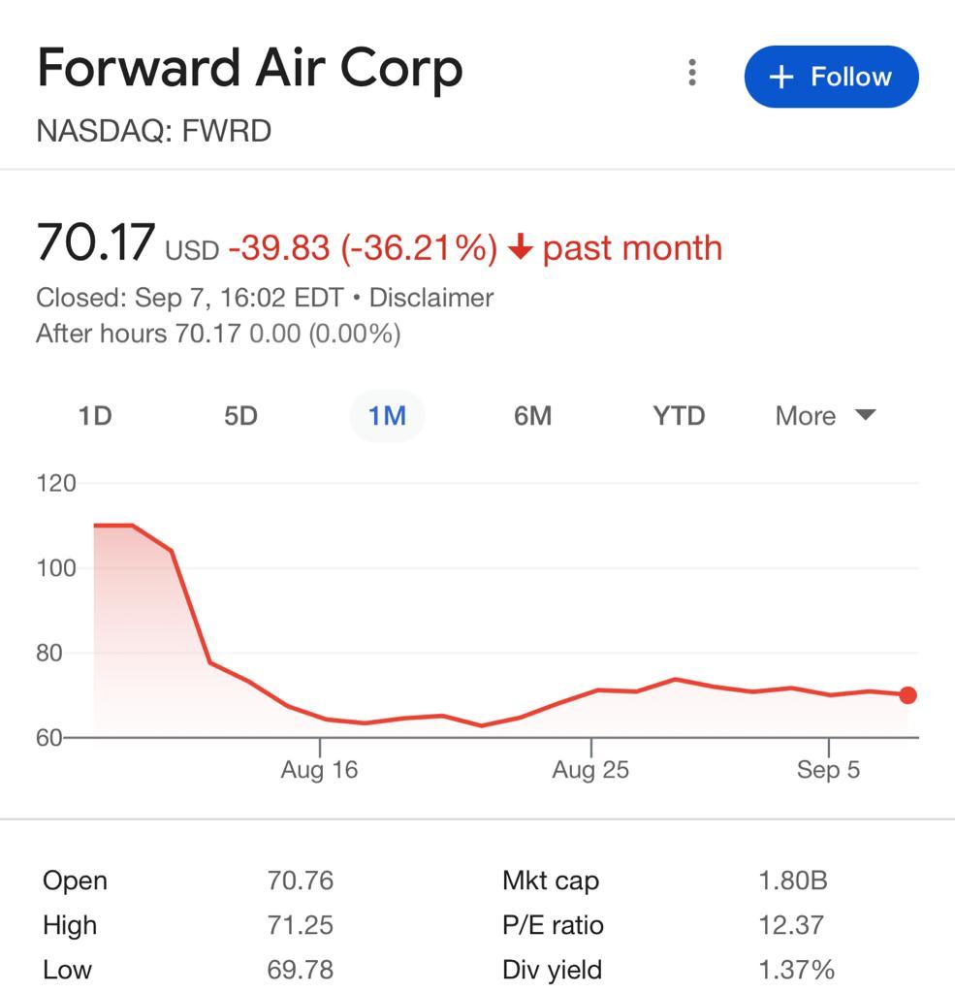Open the Disclaimer link
Image resolution: width=955 pixels, height=993 pixels.
(430, 298)
